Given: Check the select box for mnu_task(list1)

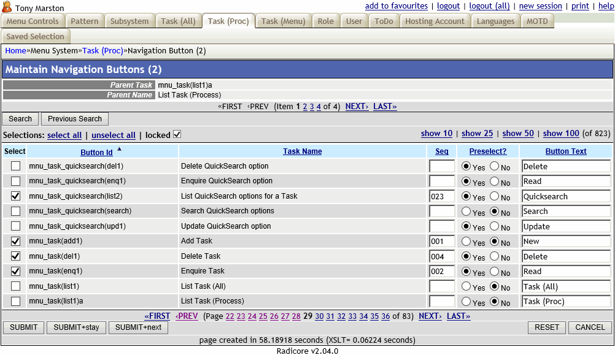Looking at the screenshot, I should 15,286.
